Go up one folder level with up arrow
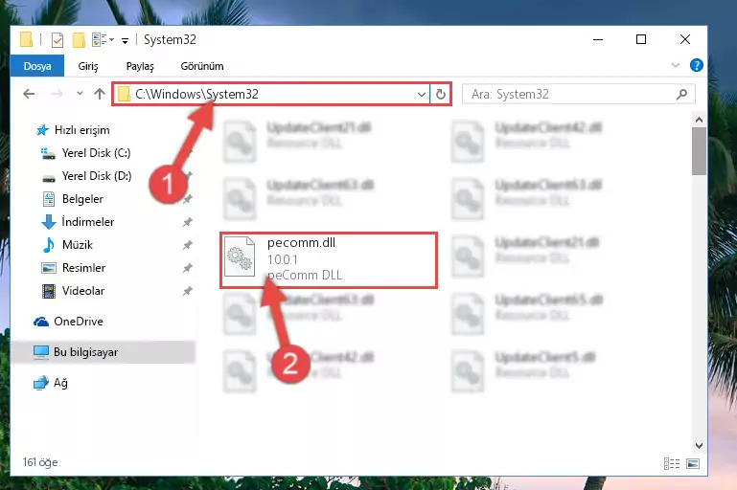The image size is (737, 490). tap(100, 94)
